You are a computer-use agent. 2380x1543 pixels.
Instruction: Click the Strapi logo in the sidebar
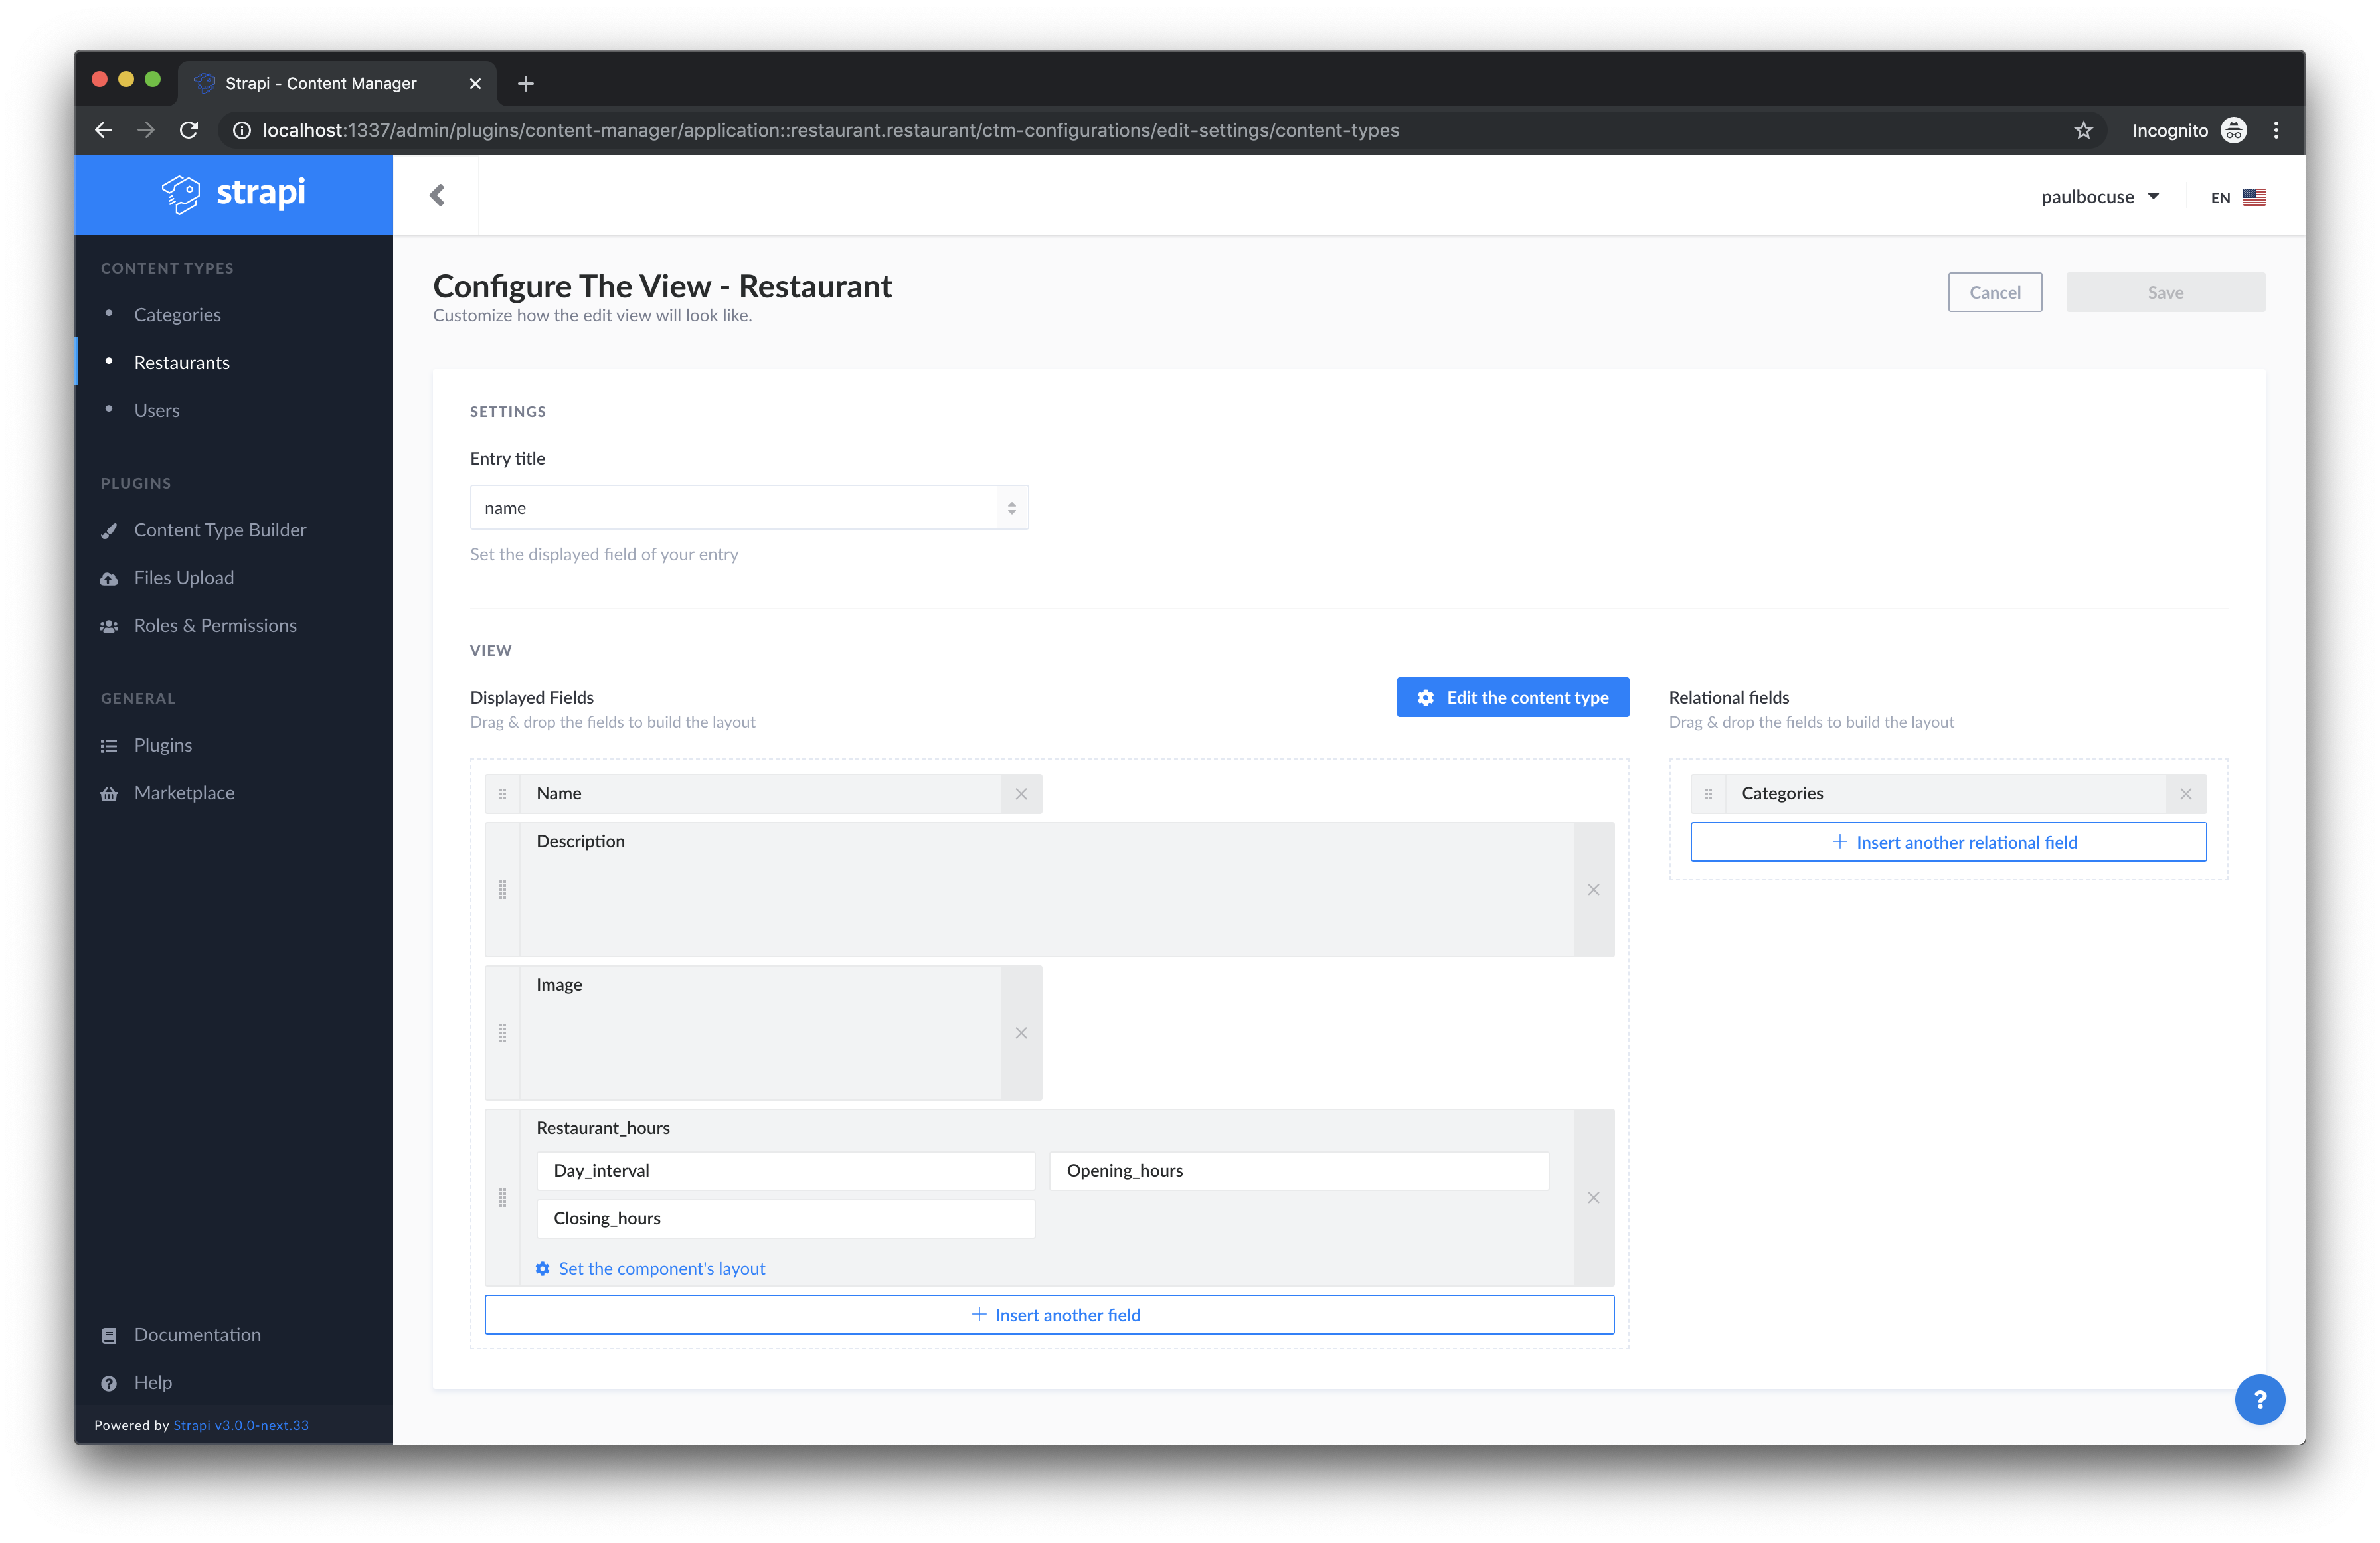[233, 194]
